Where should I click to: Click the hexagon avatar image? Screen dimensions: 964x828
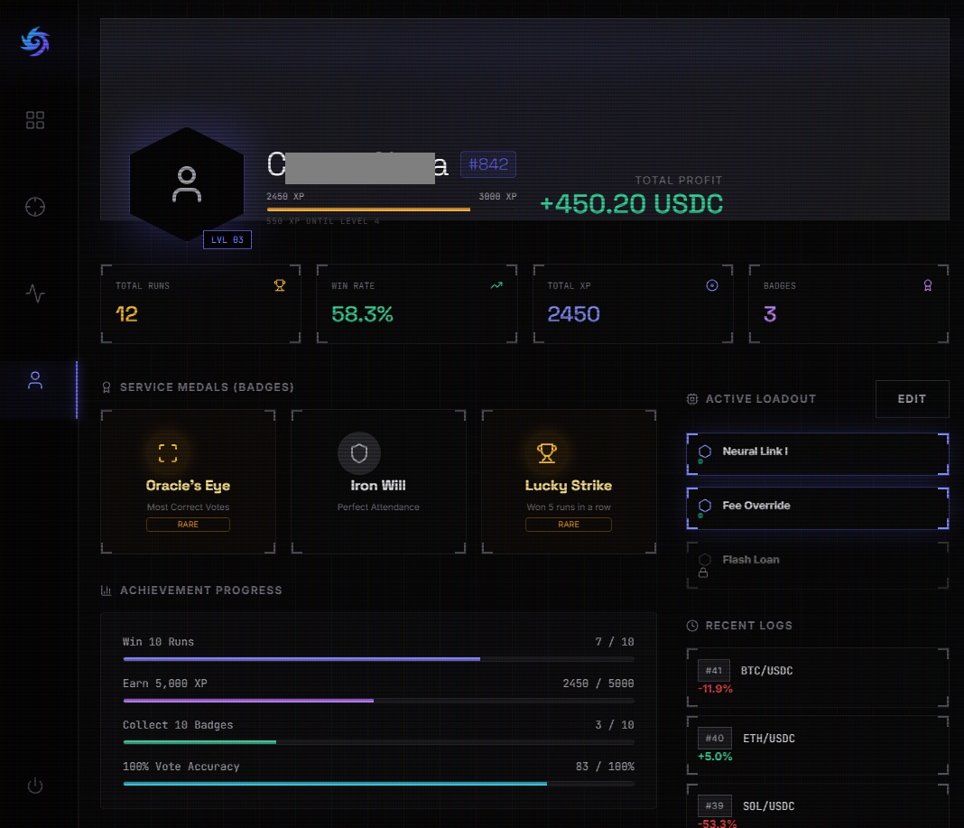[x=187, y=184]
